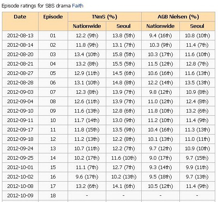Select the 14.1 (6th) rating cell
This screenshot has height=202, width=218.
(124, 186)
